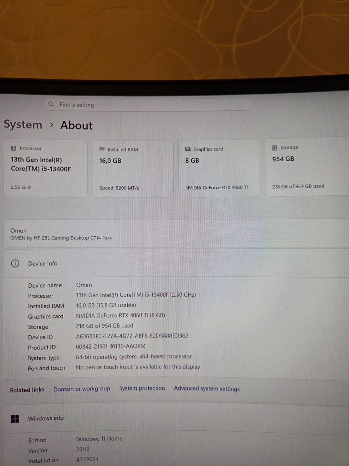Click the search magnifier icon
The image size is (349, 466).
point(51,104)
